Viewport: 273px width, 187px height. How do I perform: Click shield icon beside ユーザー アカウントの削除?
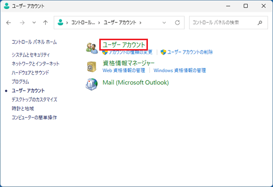coord(163,52)
